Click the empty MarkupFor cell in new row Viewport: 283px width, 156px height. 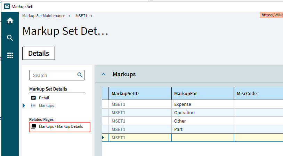(x=203, y=138)
